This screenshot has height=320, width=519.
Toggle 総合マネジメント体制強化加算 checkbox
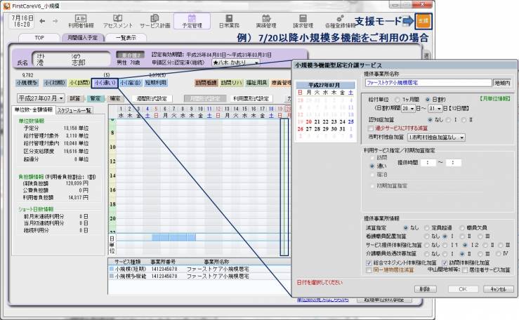click(x=369, y=261)
